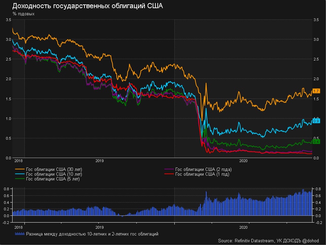
Task: Click the blue 0.9 end-value tag
Action: tap(316, 121)
